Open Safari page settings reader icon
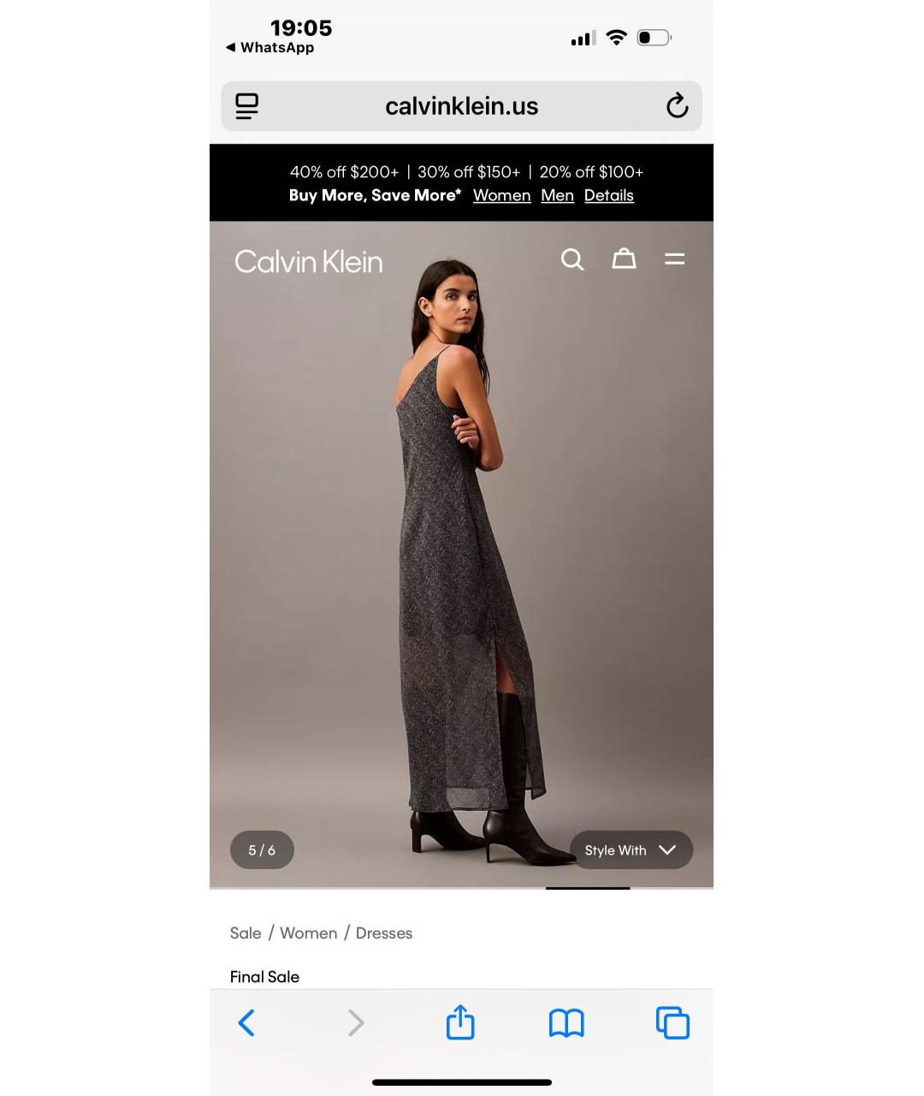The image size is (924, 1096). (x=246, y=106)
